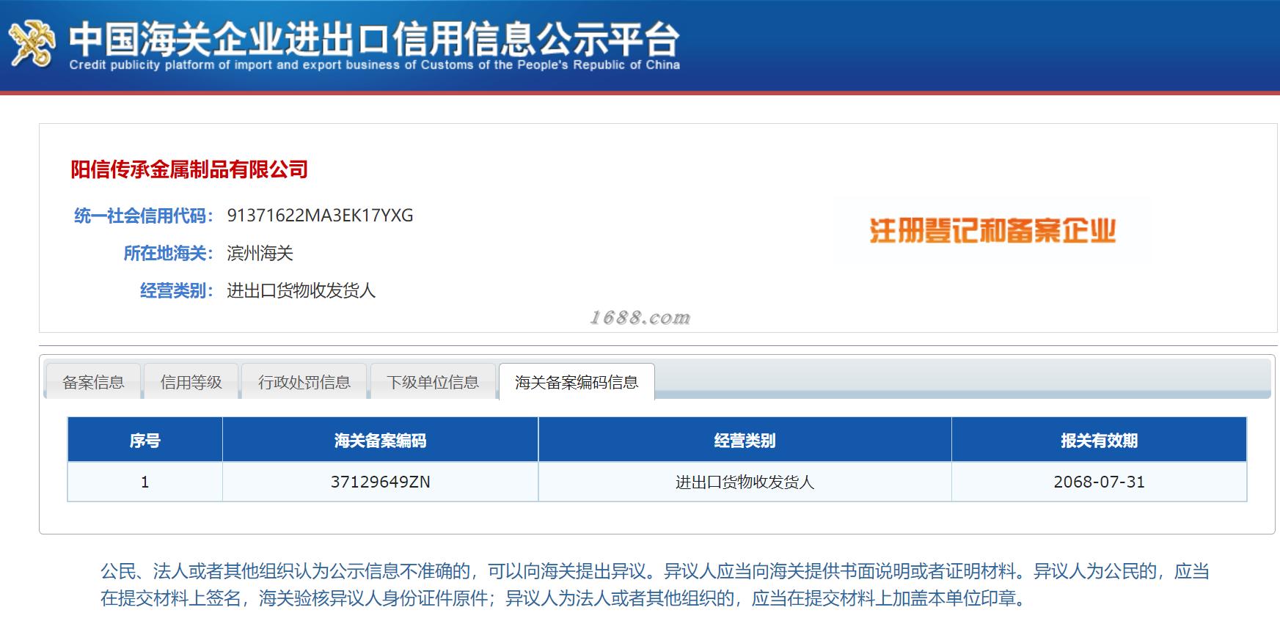Click the China Customs emblem logo
The image size is (1280, 632).
click(x=31, y=43)
